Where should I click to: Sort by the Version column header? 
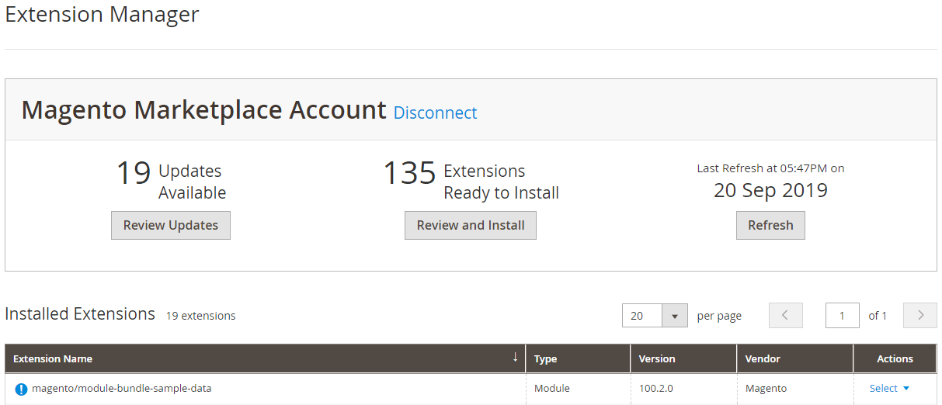click(x=656, y=359)
